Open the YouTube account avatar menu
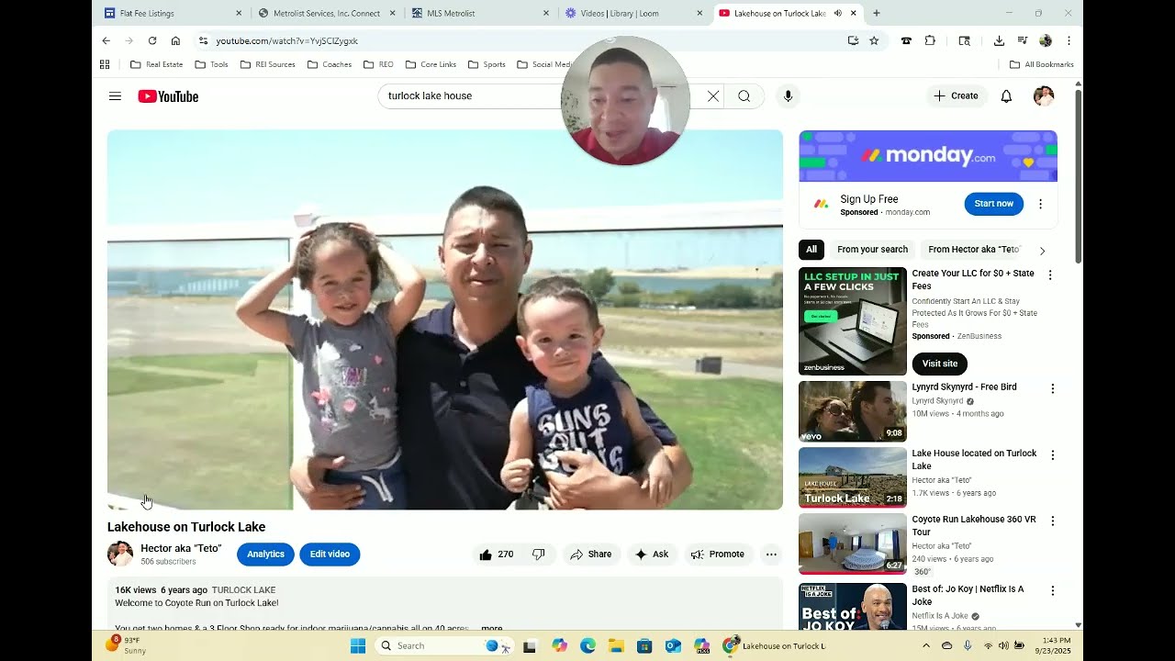This screenshot has width=1175, height=661. 1044,95
